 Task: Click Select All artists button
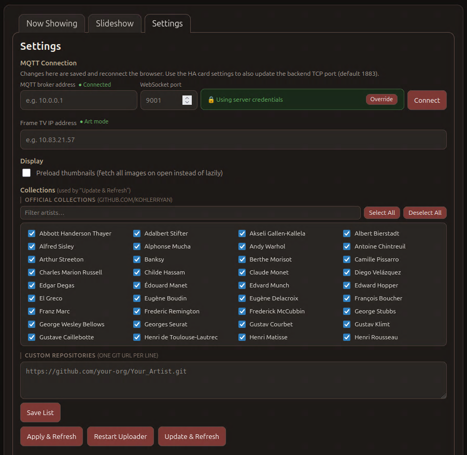click(x=382, y=213)
